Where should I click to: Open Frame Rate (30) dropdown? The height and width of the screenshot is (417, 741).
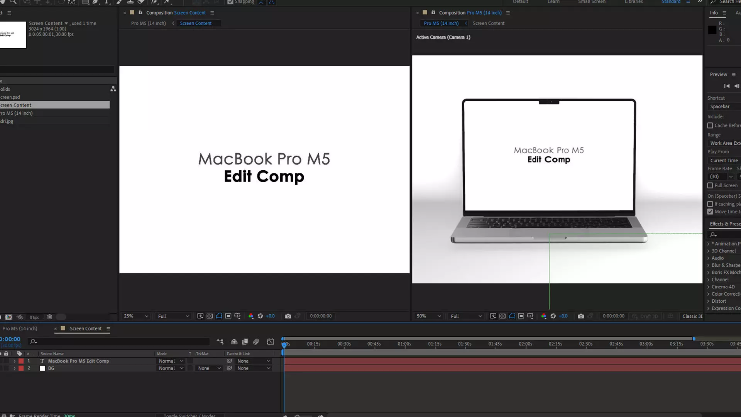721,176
